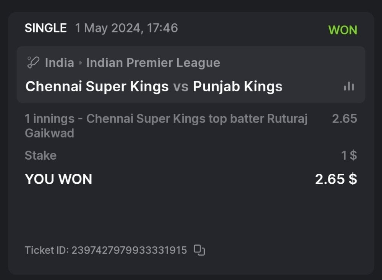382x280 pixels.
Task: Open the Indian Premier League link
Action: coord(153,63)
